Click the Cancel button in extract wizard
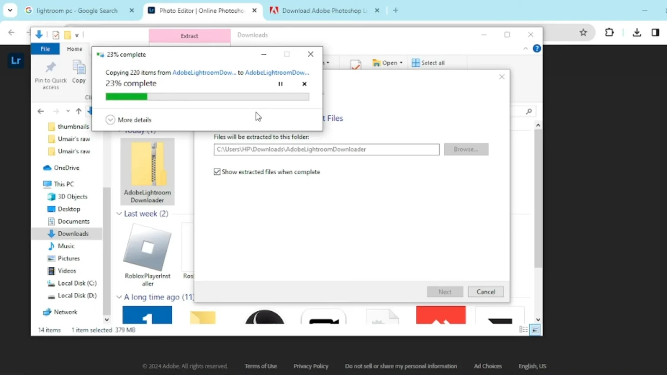 tap(485, 292)
